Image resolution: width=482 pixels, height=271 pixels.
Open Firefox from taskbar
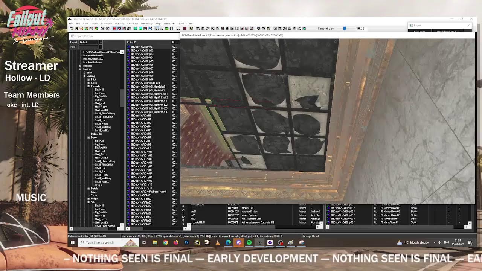tap(176, 242)
